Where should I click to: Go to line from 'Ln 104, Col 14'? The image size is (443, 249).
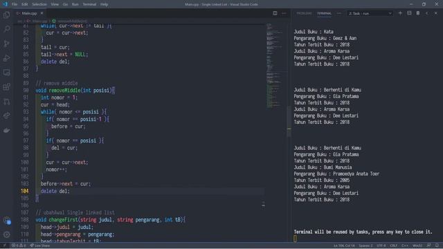[344, 246]
